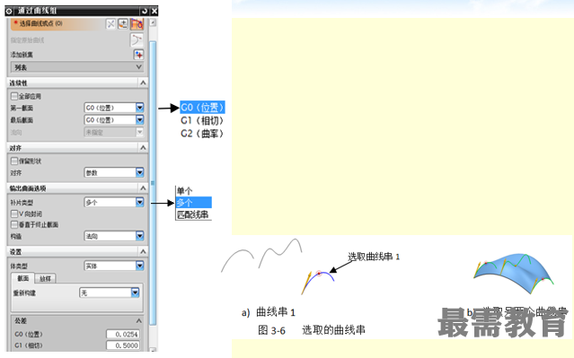Collapse the 对齐 section
The image size is (574, 358).
click(143, 148)
